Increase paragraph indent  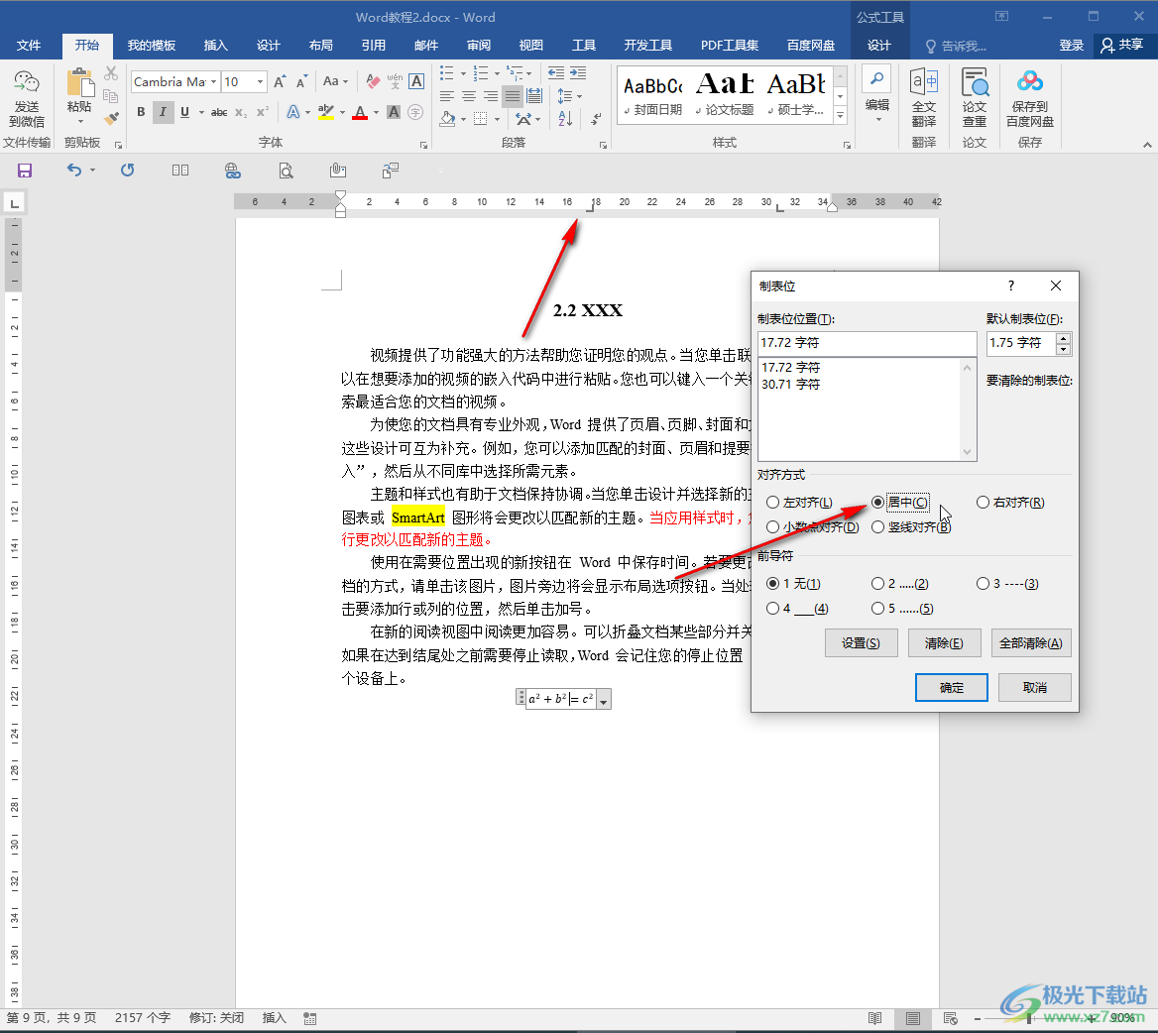tap(578, 72)
